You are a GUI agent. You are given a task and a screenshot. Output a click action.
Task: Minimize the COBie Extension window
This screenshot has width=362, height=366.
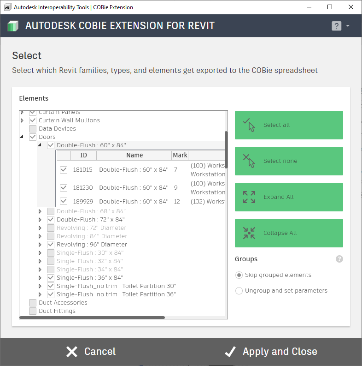click(309, 7)
